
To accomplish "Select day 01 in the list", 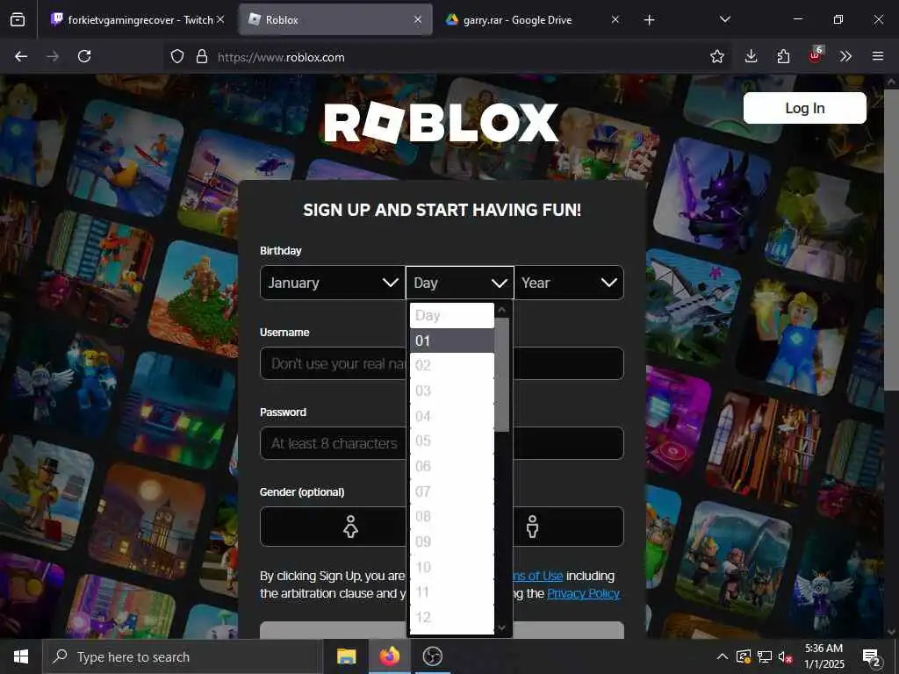I will tap(452, 341).
